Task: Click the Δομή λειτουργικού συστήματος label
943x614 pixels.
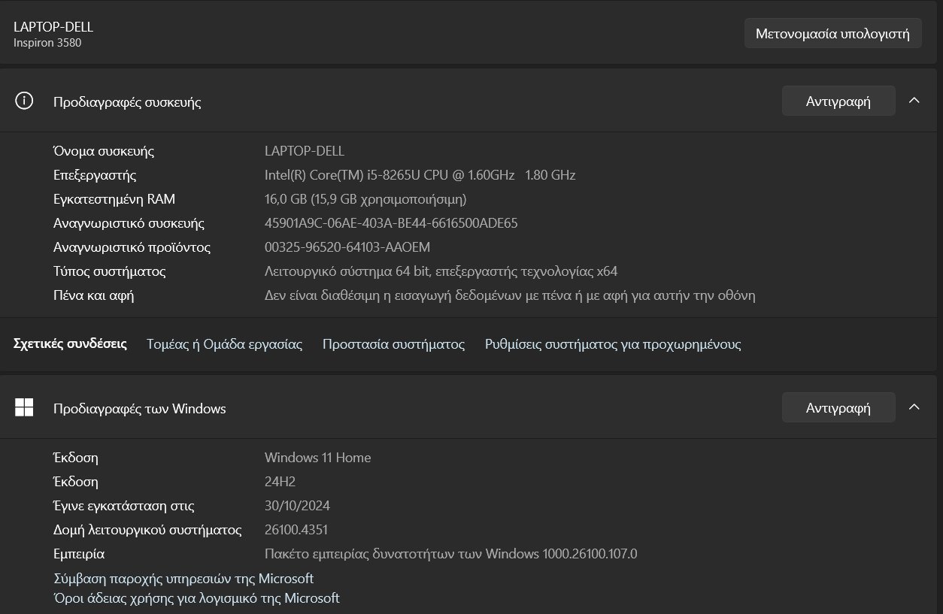Action: click(147, 530)
